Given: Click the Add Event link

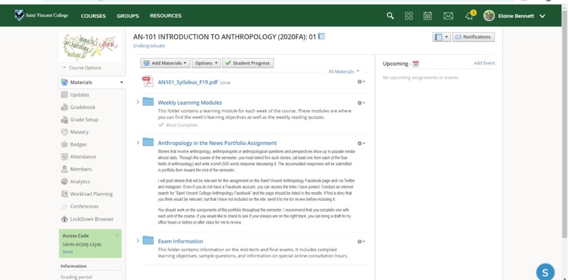Looking at the screenshot, I should coord(484,63).
